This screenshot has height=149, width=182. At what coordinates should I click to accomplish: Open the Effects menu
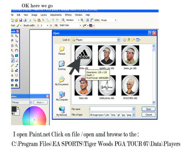point(68,15)
